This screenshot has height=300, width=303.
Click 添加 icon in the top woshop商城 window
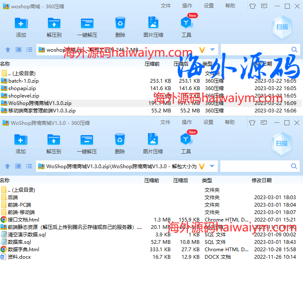[21, 23]
